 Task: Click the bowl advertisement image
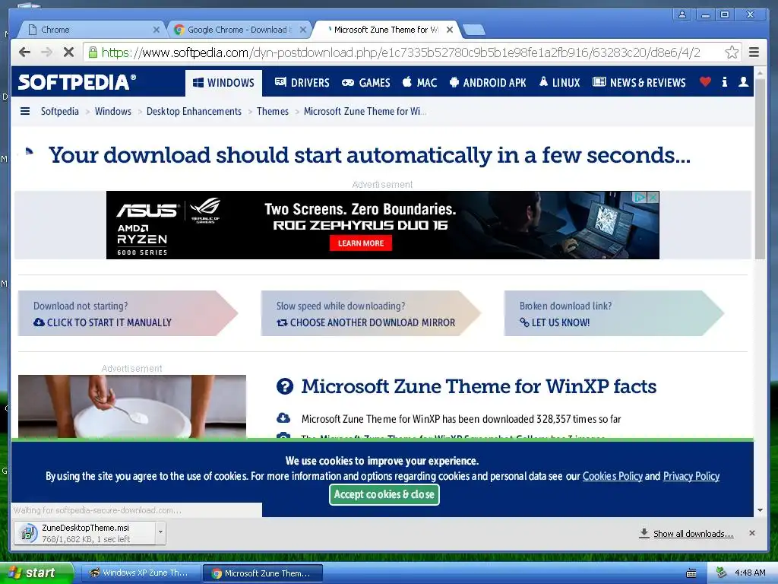coord(132,406)
